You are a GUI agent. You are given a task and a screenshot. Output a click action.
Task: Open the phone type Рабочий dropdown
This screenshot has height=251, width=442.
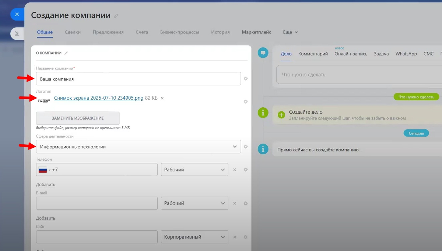(194, 170)
